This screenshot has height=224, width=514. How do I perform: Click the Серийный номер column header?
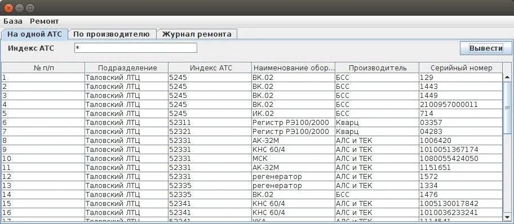click(461, 68)
